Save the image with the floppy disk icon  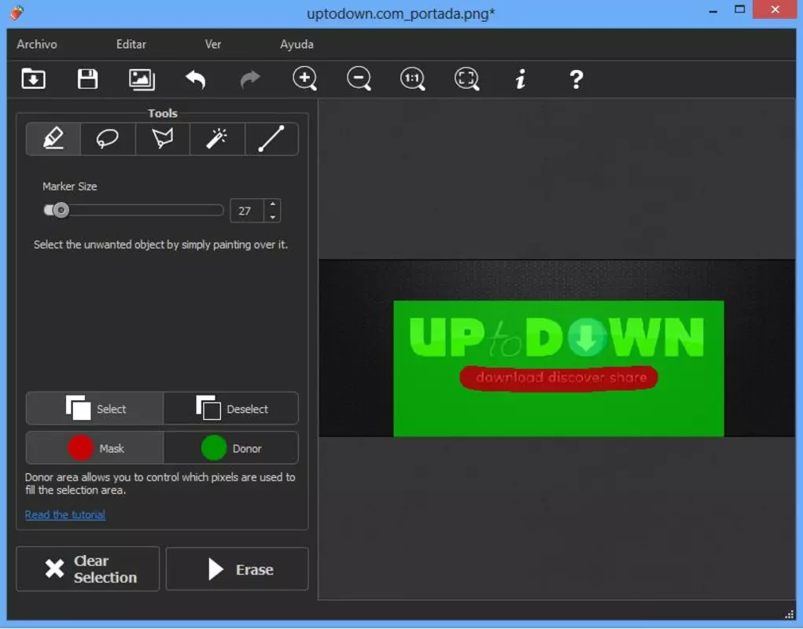coord(87,79)
